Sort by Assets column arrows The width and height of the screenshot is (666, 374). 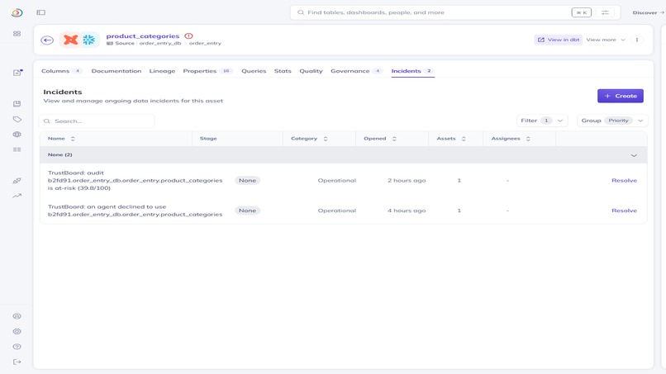pyautogui.click(x=464, y=139)
